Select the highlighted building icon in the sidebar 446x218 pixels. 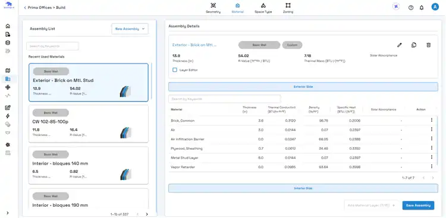click(8, 79)
